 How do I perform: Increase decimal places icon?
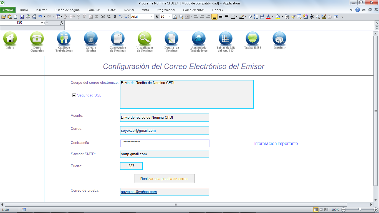(121, 17)
